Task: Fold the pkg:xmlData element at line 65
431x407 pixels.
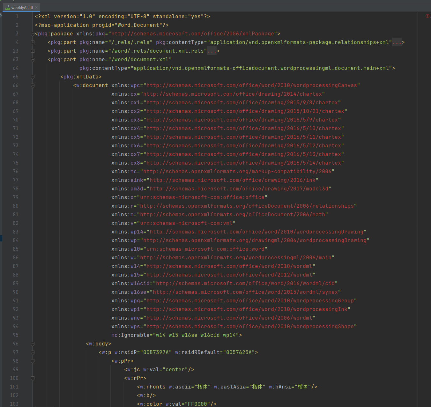Action: point(33,77)
